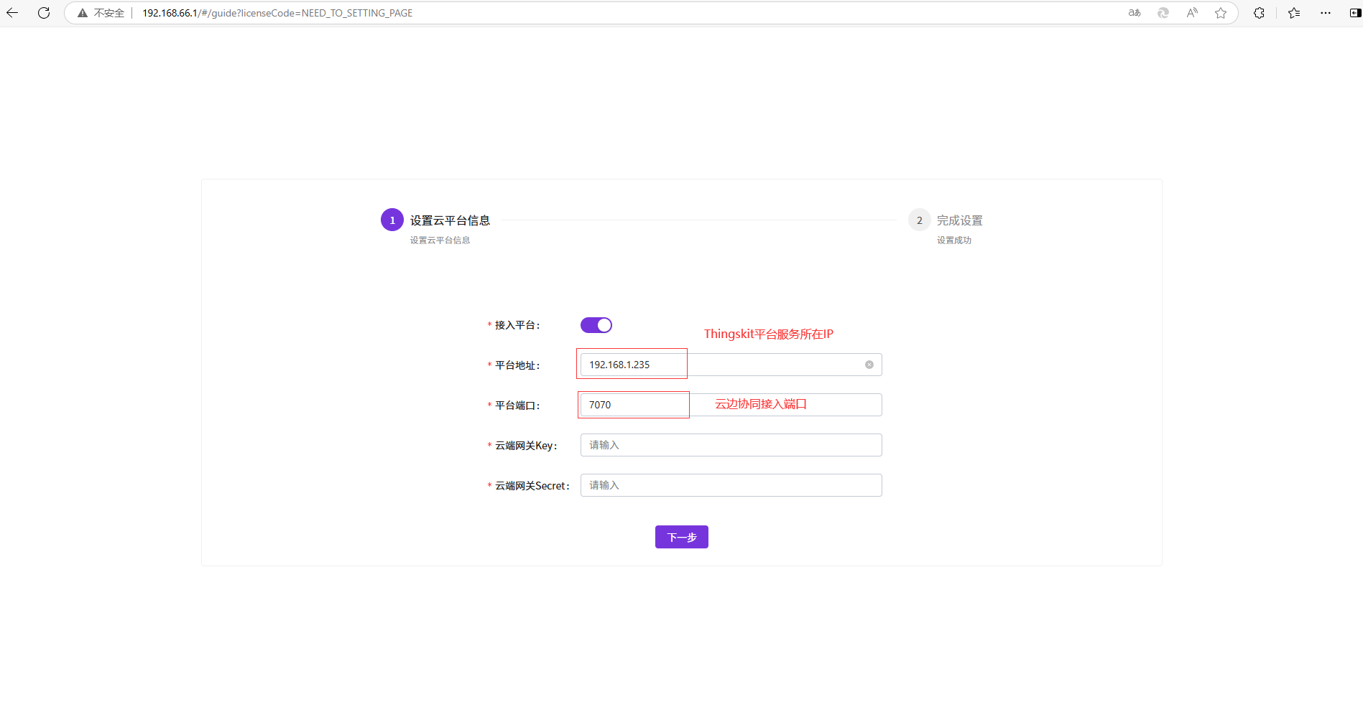
Task: Clear the 平台地址 field with the clear icon
Action: click(869, 365)
